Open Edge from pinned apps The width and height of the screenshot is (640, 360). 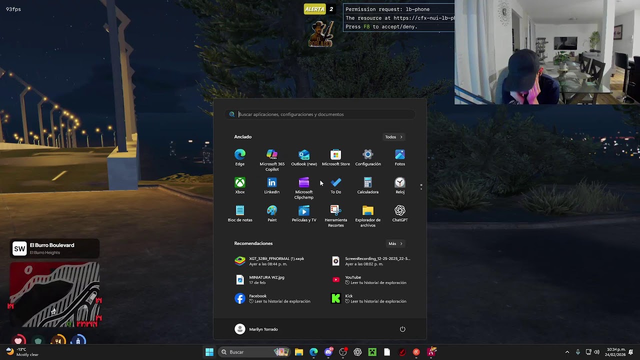(x=240, y=157)
